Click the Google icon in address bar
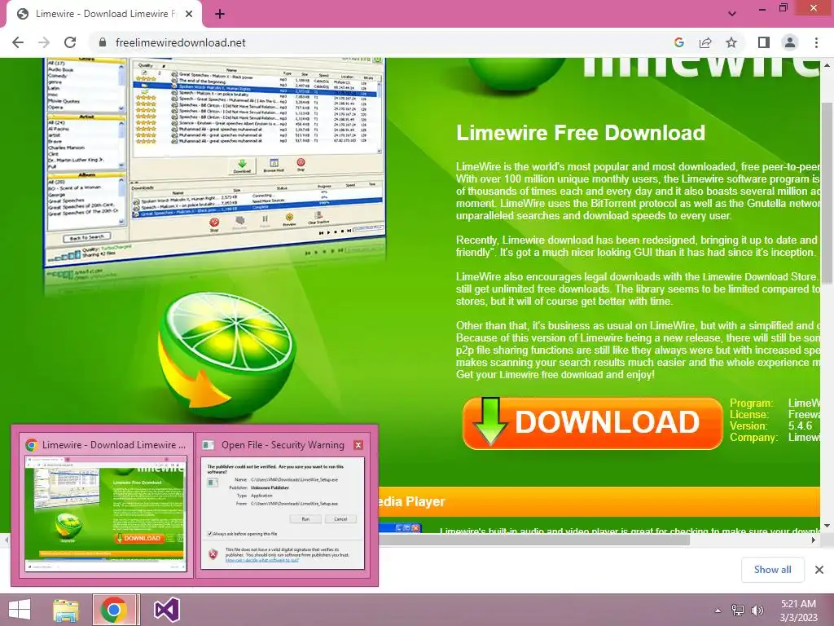 [x=678, y=42]
